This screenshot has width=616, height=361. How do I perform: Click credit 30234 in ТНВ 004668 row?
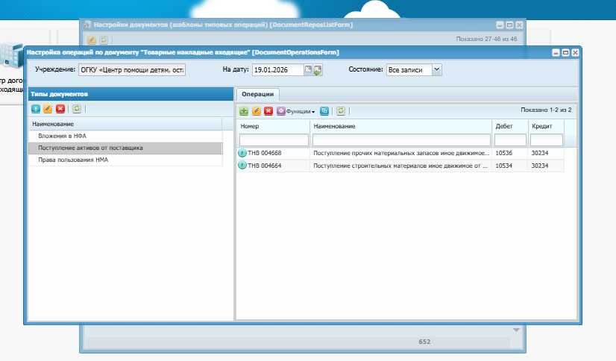(x=540, y=153)
